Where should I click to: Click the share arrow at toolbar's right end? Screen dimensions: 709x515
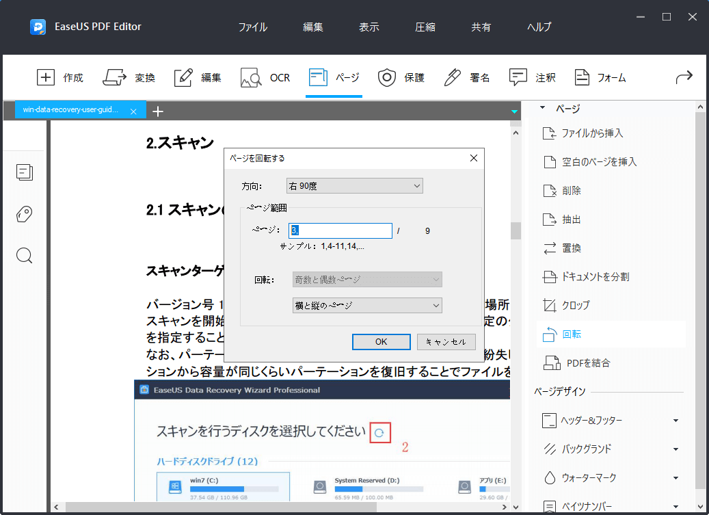pyautogui.click(x=684, y=77)
